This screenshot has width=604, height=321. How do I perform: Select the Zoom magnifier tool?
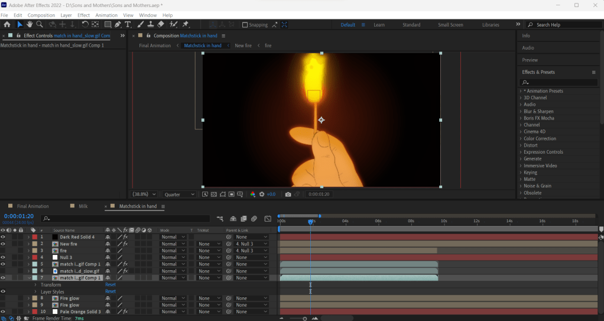pyautogui.click(x=40, y=24)
